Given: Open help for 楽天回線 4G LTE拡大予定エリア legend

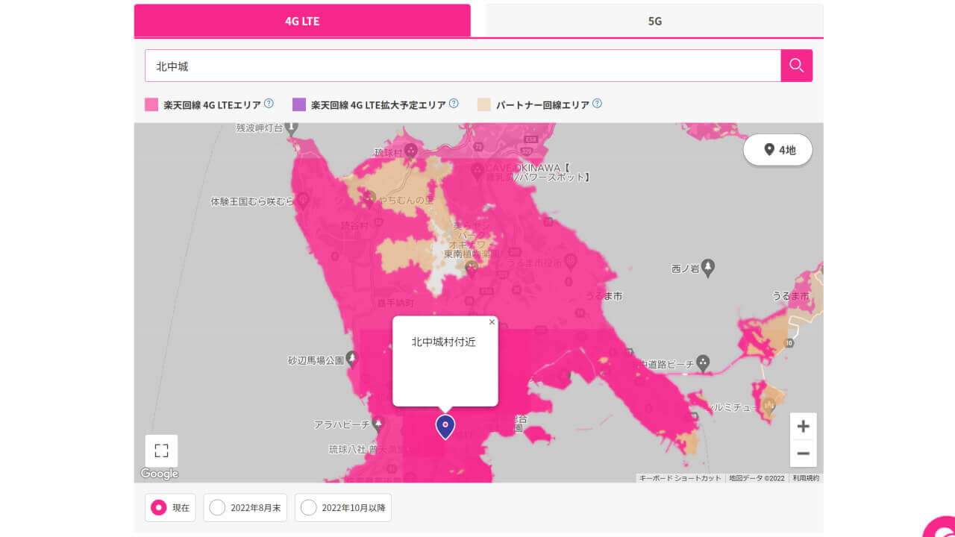Looking at the screenshot, I should [x=454, y=104].
